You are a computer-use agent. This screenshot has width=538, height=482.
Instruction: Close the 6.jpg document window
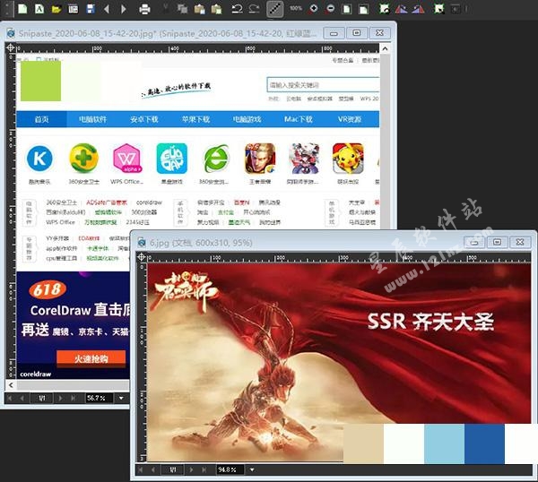(520, 243)
